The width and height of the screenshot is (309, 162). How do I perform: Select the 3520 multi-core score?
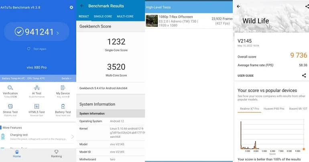tap(116, 67)
